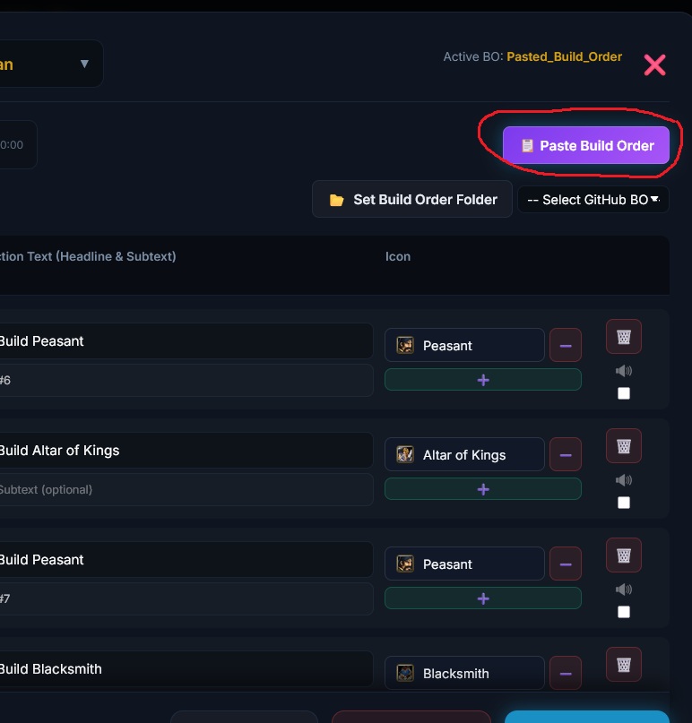Click the Paste Build Order button
The image size is (692, 723).
[586, 145]
